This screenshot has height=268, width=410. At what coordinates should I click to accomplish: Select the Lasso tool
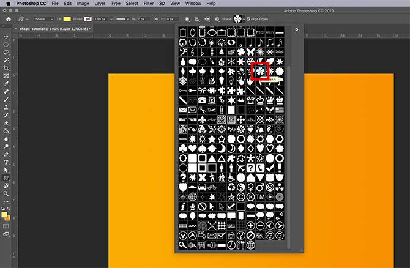click(6, 52)
